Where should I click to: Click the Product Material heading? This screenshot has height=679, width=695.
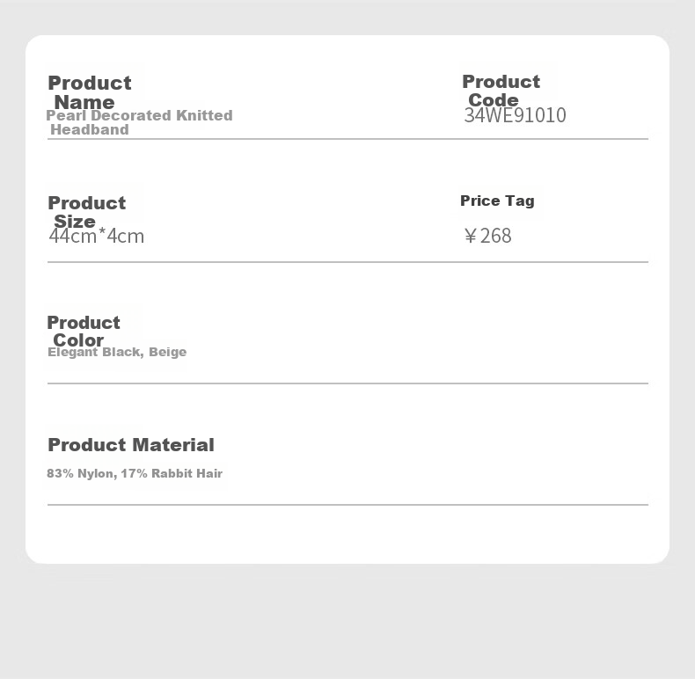(131, 445)
